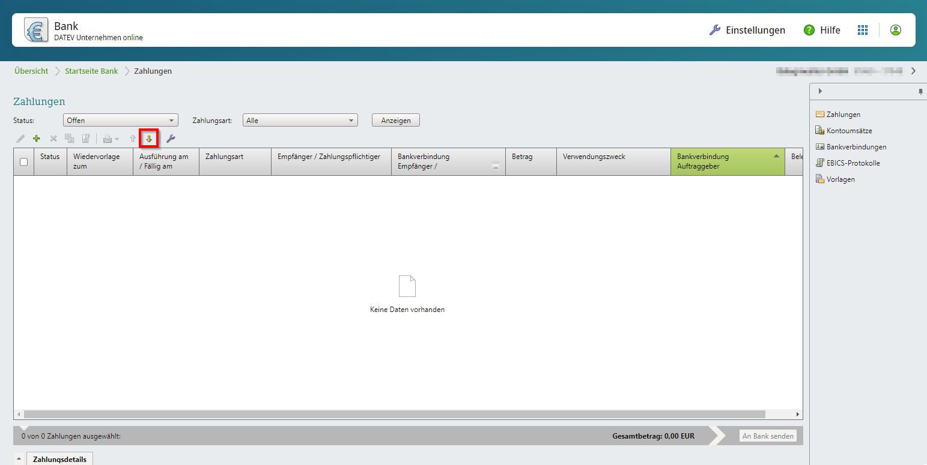The image size is (927, 465).
Task: Open EBICS-Protokolle in the side panel
Action: pos(853,163)
